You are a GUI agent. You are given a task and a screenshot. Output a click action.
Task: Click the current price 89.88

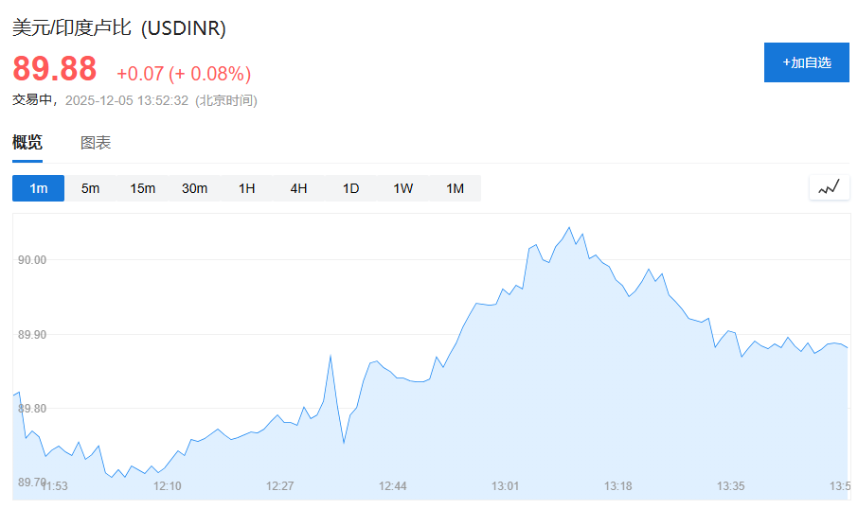click(55, 70)
